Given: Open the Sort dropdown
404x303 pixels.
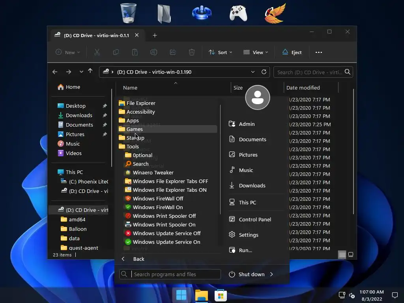Looking at the screenshot, I should tap(220, 52).
